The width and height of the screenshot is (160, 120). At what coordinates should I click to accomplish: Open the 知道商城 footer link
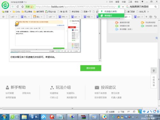pos(54,93)
